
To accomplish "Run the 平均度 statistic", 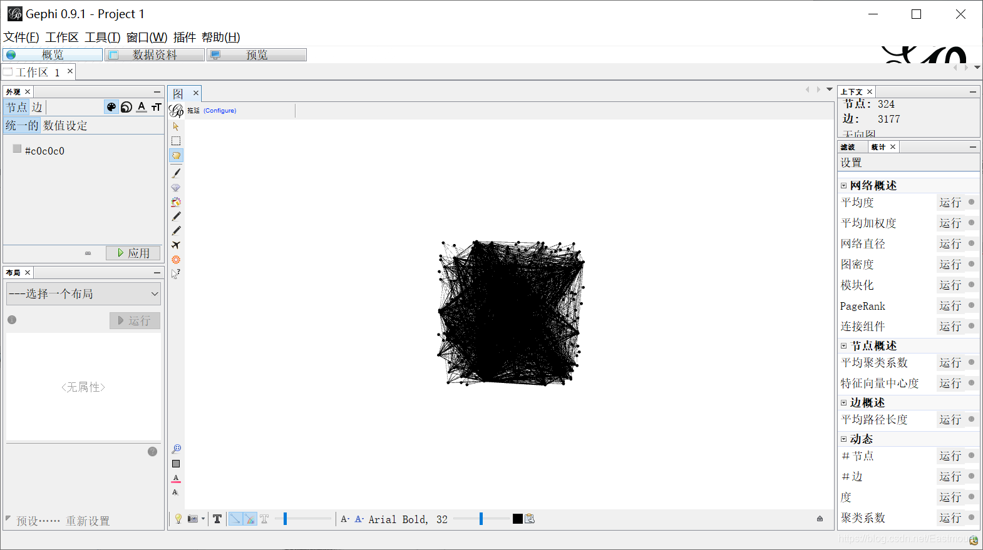I will click(950, 203).
